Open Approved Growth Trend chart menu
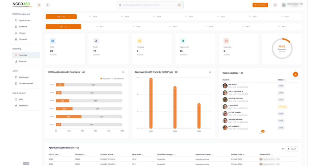 coord(210,72)
